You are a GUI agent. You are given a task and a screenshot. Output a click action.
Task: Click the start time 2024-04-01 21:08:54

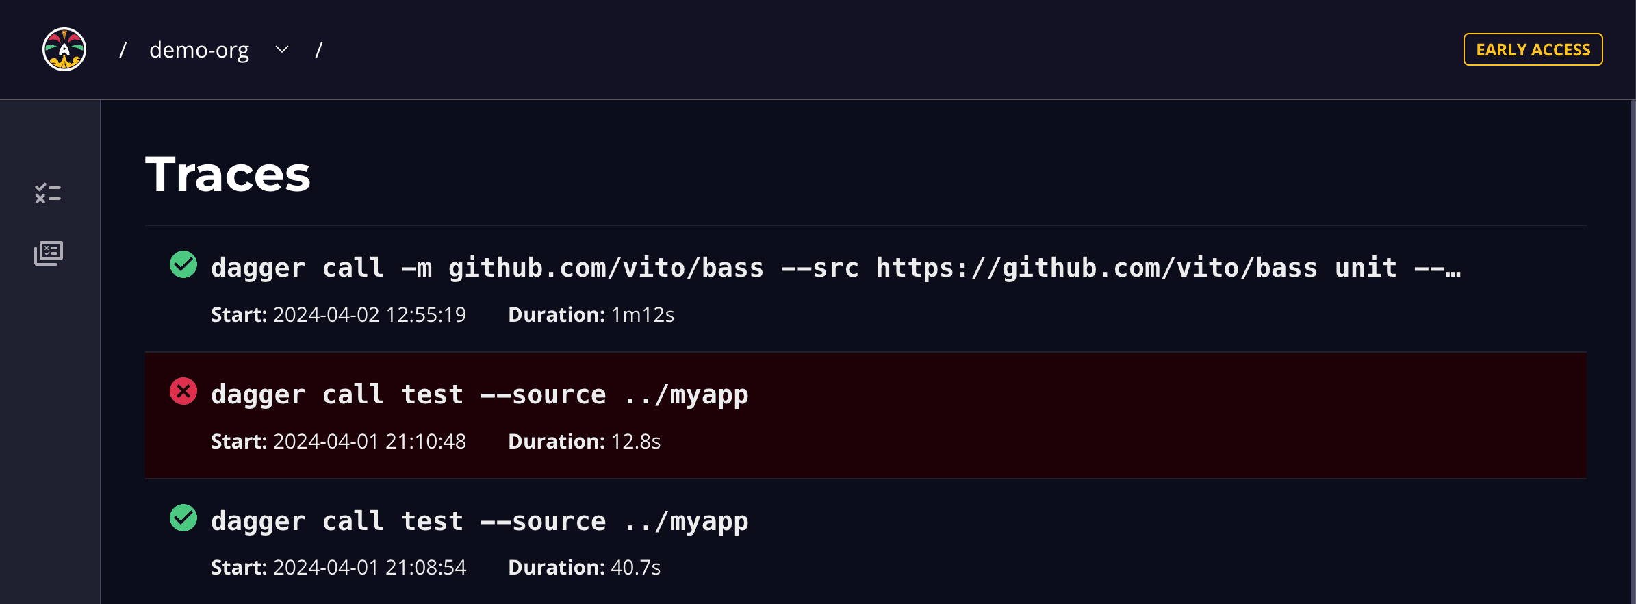click(x=369, y=568)
